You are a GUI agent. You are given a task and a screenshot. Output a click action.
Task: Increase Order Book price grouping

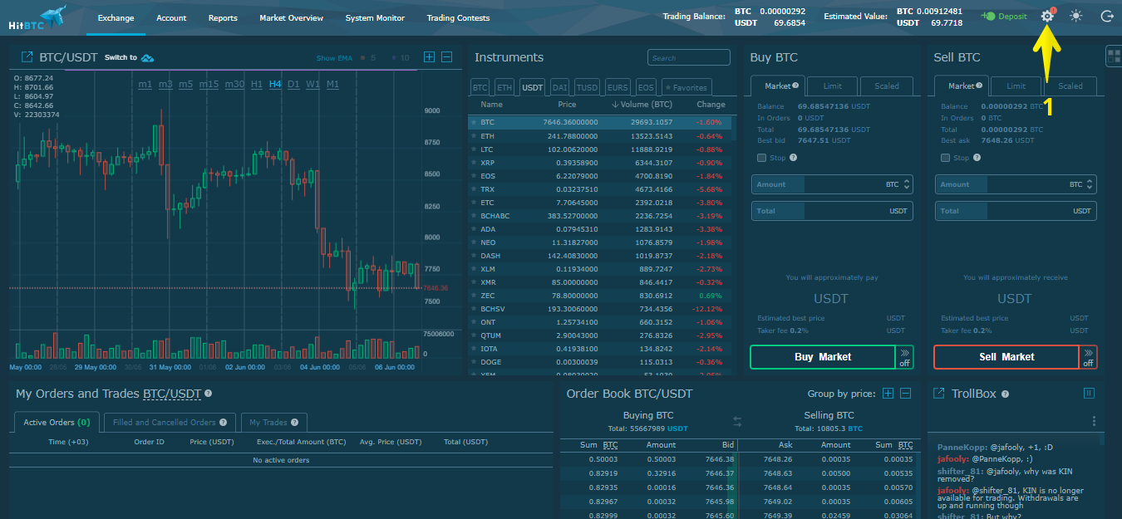coord(888,394)
